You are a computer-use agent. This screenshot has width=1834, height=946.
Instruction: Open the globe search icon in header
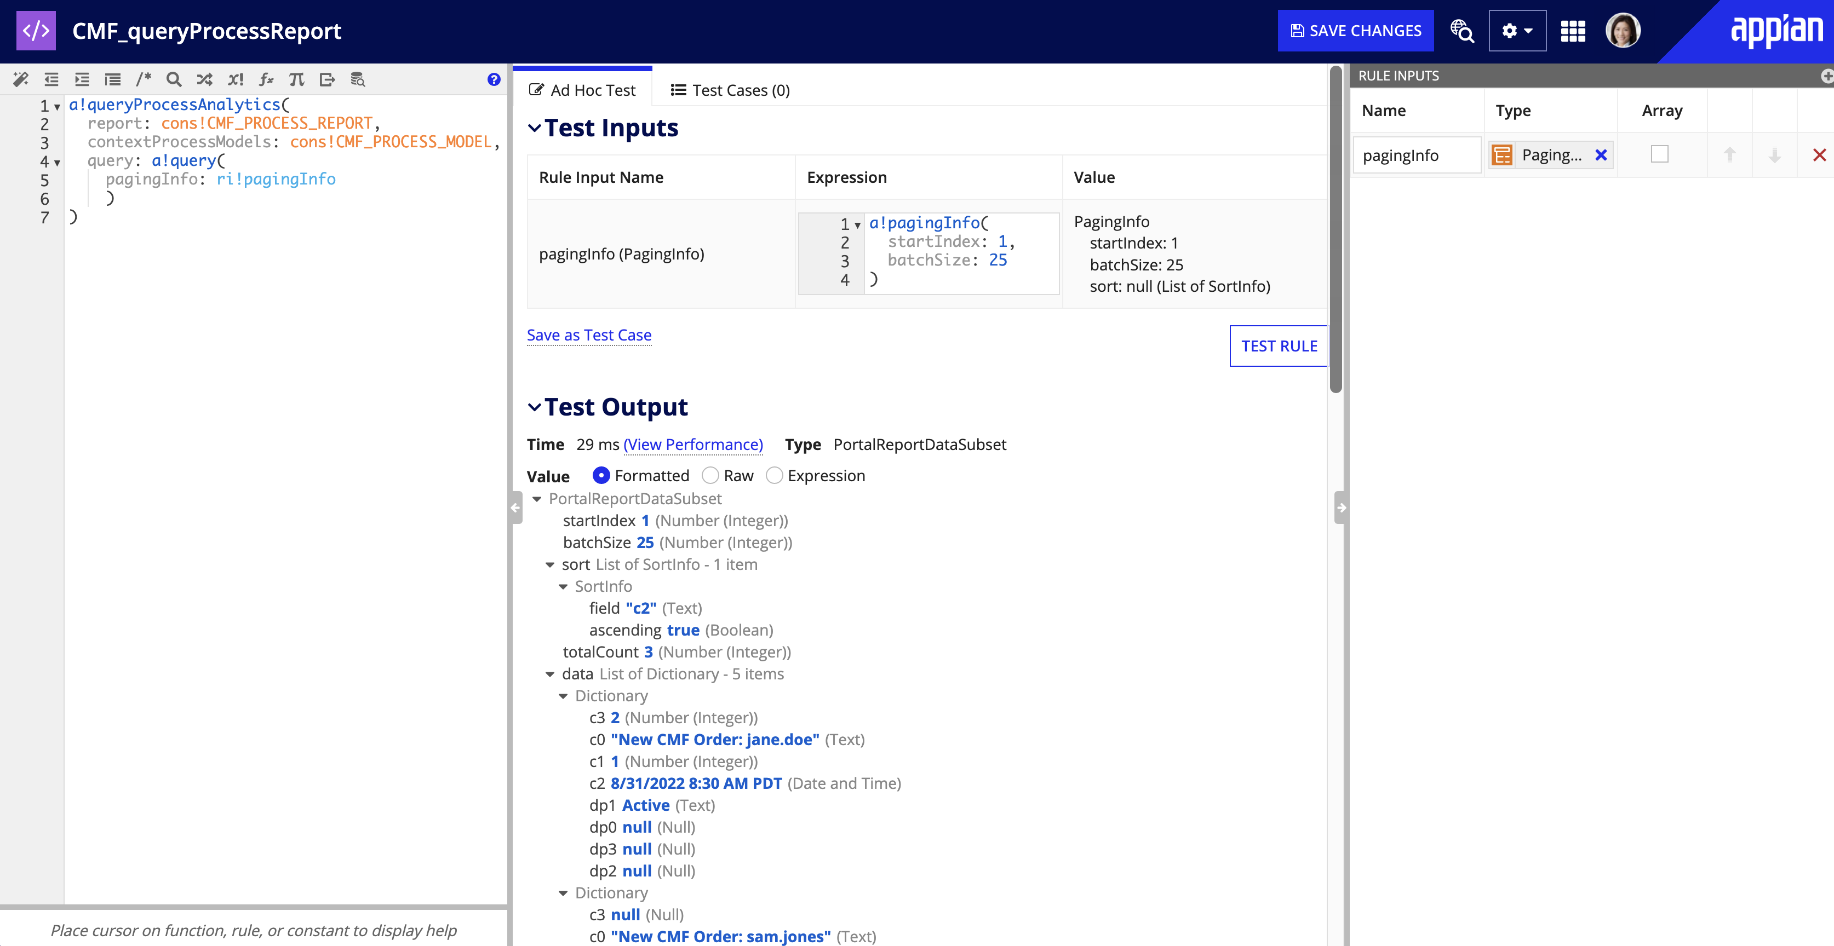[1463, 31]
